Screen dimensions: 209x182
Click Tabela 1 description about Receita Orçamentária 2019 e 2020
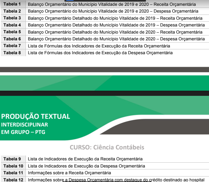(x=112, y=5)
